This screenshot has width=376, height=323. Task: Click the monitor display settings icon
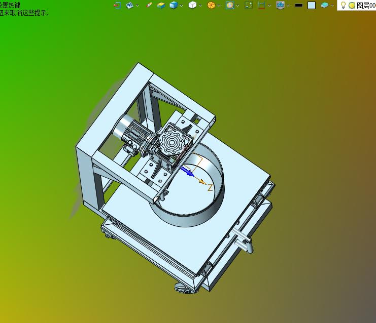[x=280, y=5]
